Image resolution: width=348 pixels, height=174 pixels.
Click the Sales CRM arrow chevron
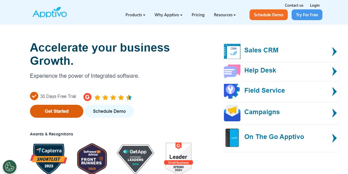pos(334,52)
